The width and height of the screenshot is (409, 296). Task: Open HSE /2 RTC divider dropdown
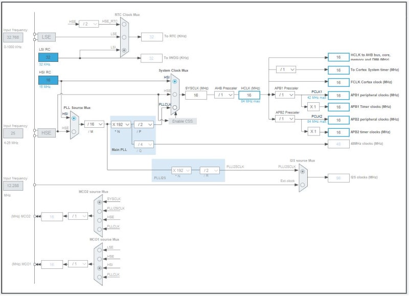(88, 24)
